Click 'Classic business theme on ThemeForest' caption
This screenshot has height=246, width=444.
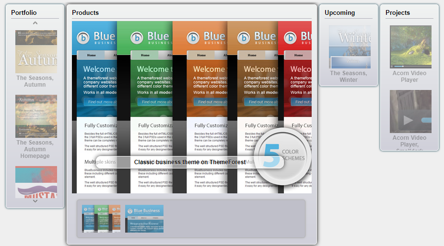[190, 162]
